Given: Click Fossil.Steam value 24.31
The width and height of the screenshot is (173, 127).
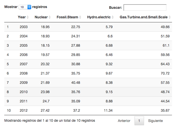Looking at the screenshot, I should (x=75, y=36).
